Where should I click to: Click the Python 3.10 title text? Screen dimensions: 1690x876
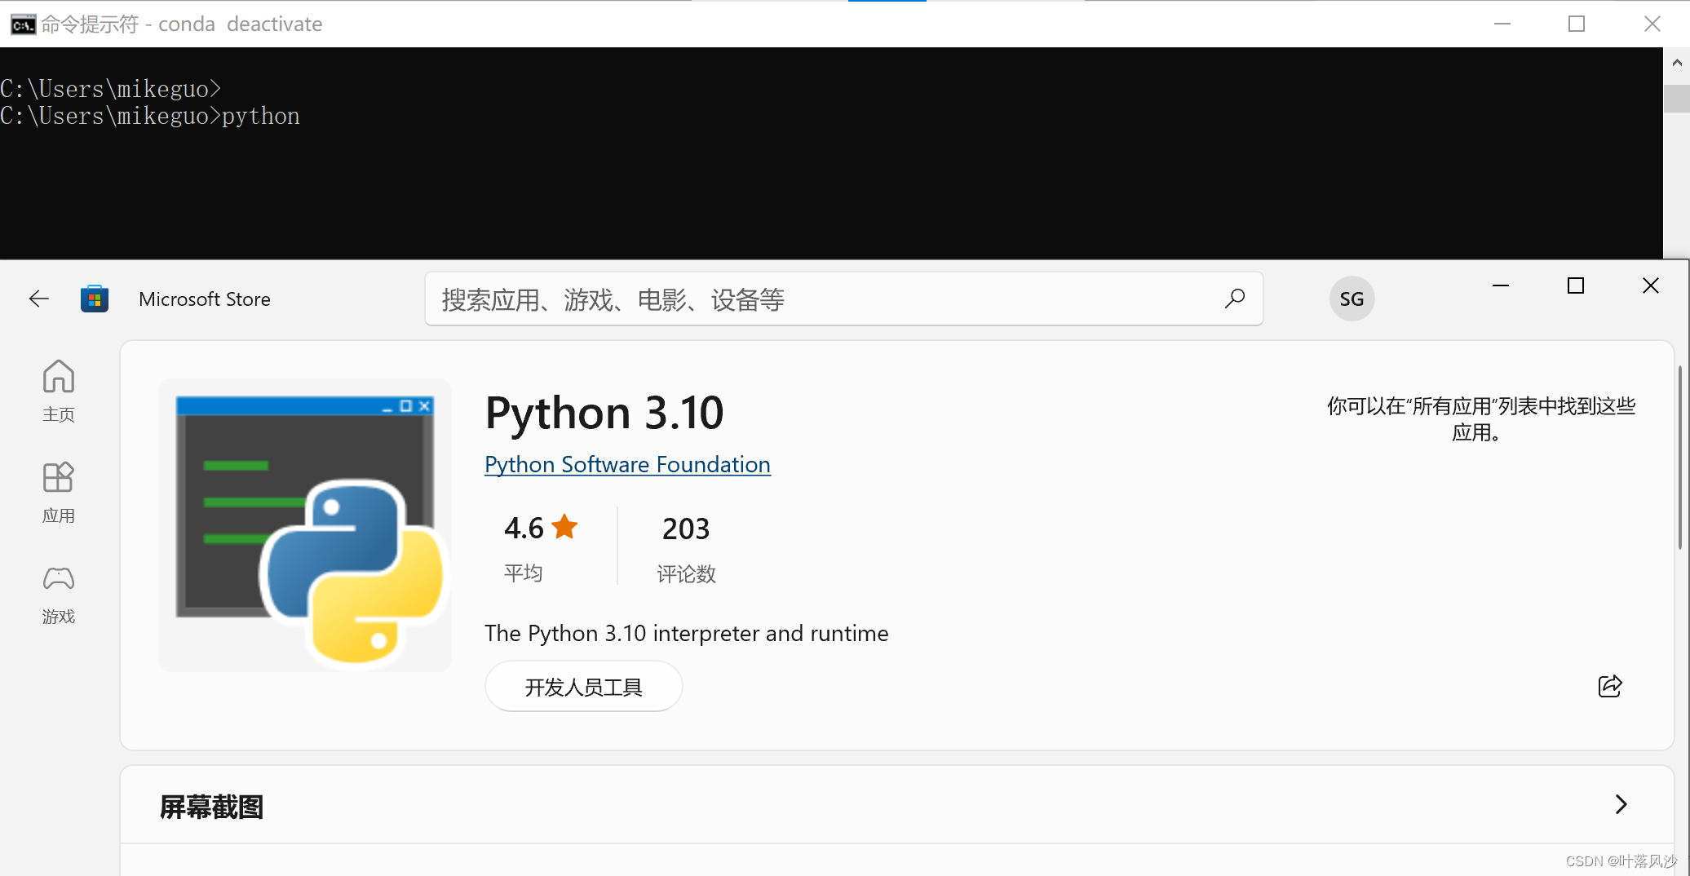point(604,412)
